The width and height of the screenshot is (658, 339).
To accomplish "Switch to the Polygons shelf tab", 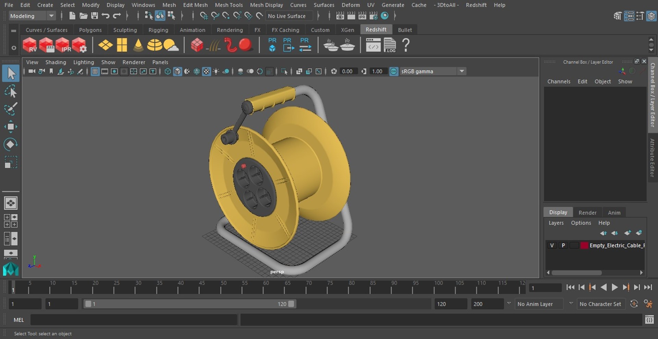I will (x=90, y=30).
